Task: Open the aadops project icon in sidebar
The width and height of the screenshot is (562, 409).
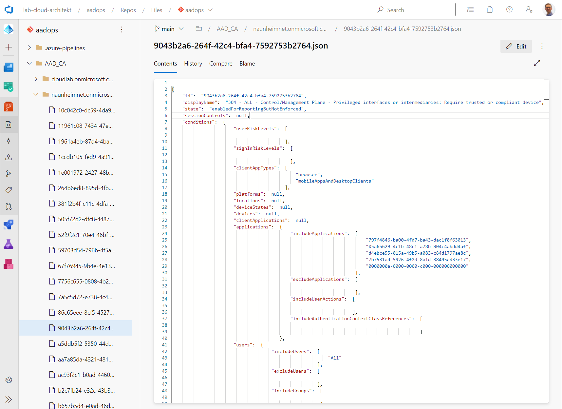Action: 9,29
